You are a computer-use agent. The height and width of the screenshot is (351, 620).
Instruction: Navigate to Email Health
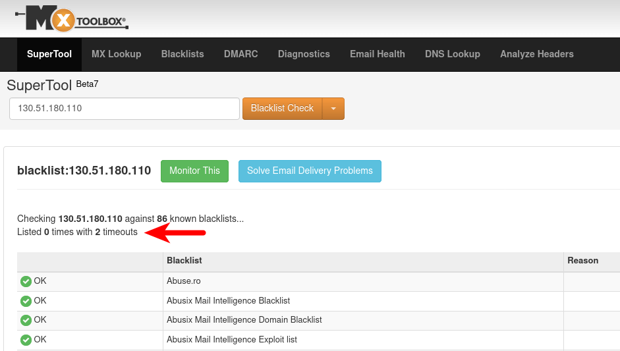378,54
